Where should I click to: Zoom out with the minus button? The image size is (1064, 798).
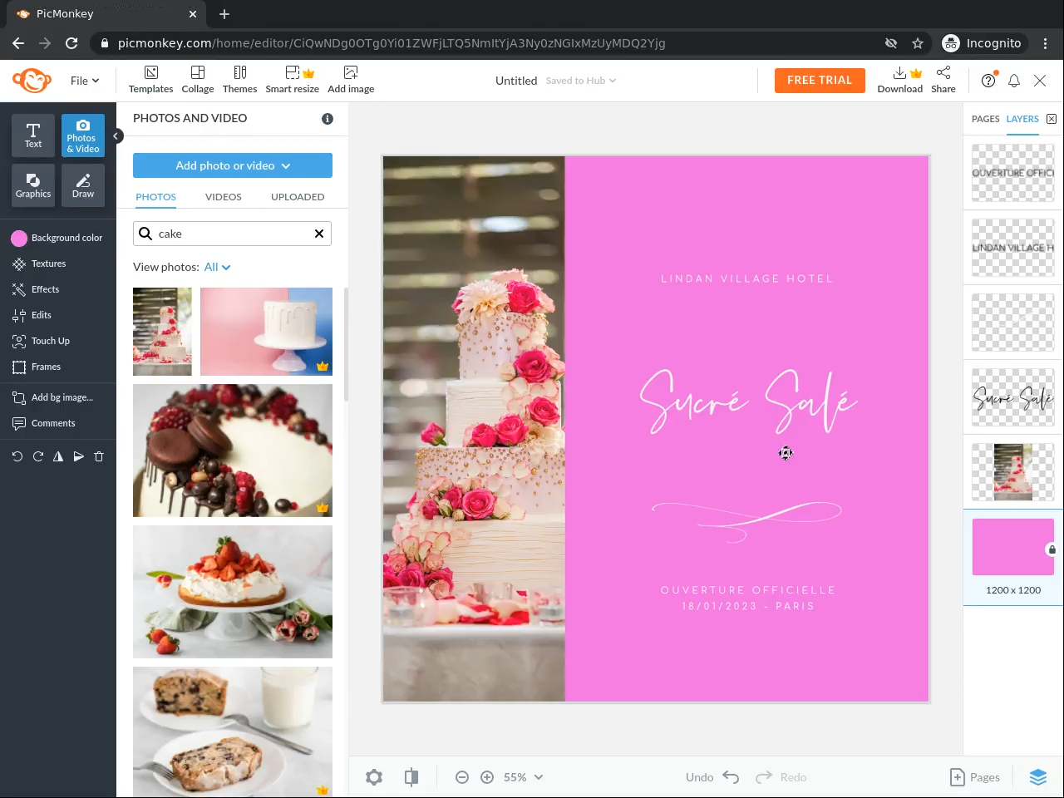tap(462, 777)
